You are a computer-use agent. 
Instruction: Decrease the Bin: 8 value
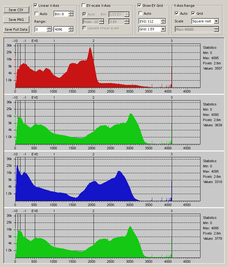(x=71, y=15)
